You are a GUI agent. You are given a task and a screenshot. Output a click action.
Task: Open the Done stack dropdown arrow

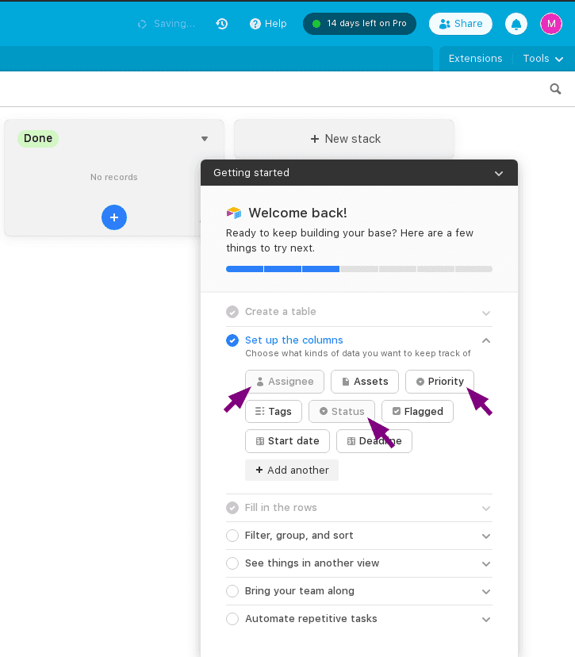point(205,139)
